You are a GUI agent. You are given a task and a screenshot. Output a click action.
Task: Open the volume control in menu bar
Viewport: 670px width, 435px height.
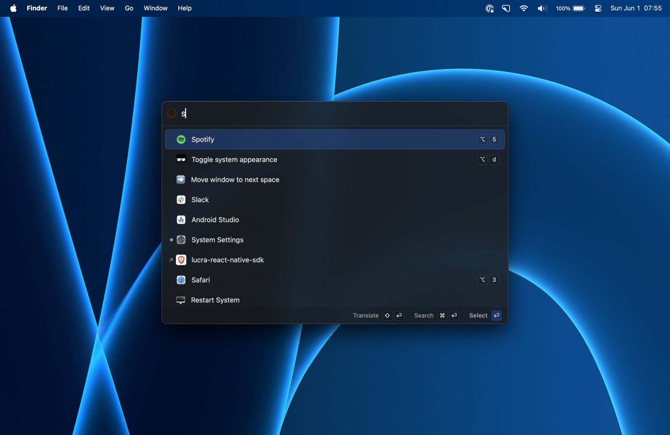[x=542, y=8]
